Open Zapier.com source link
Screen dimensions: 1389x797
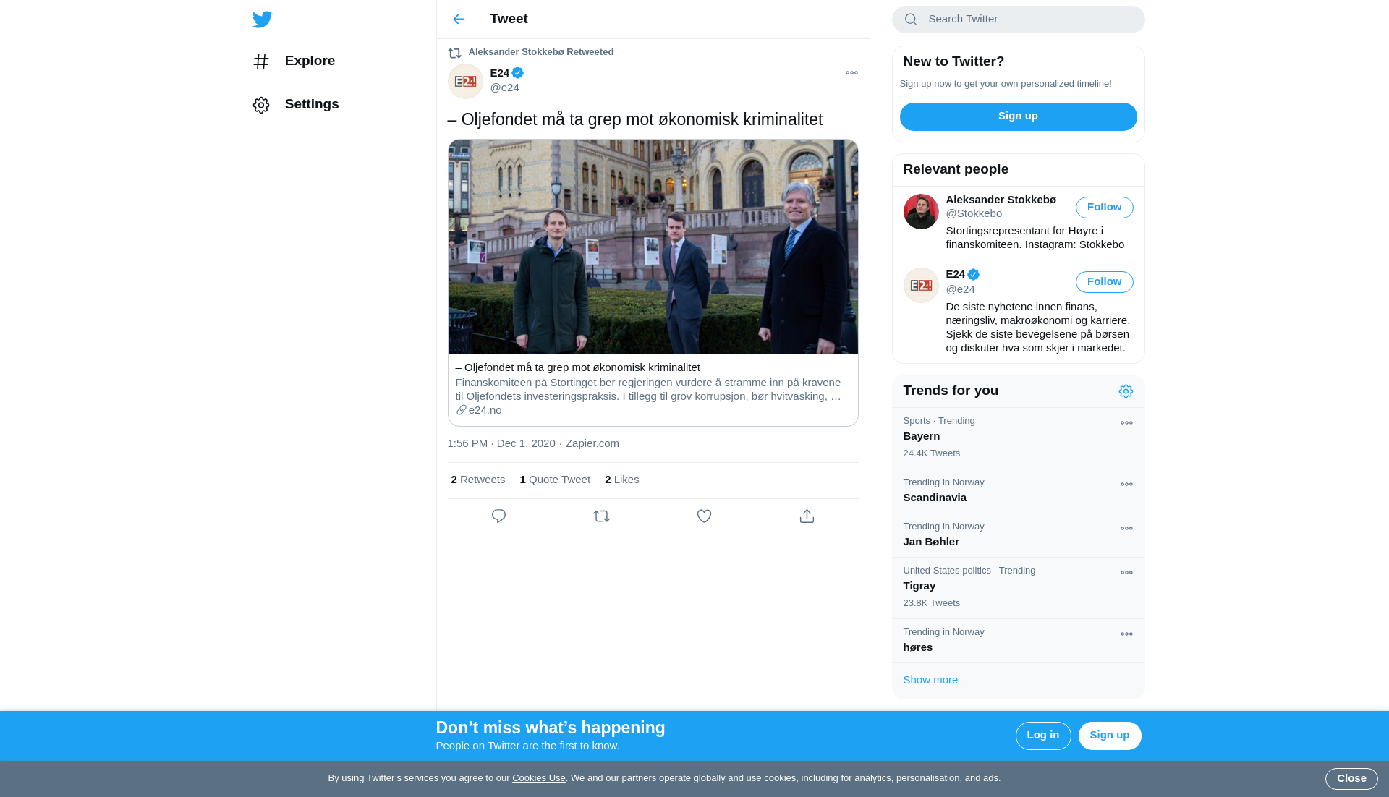[x=592, y=443]
